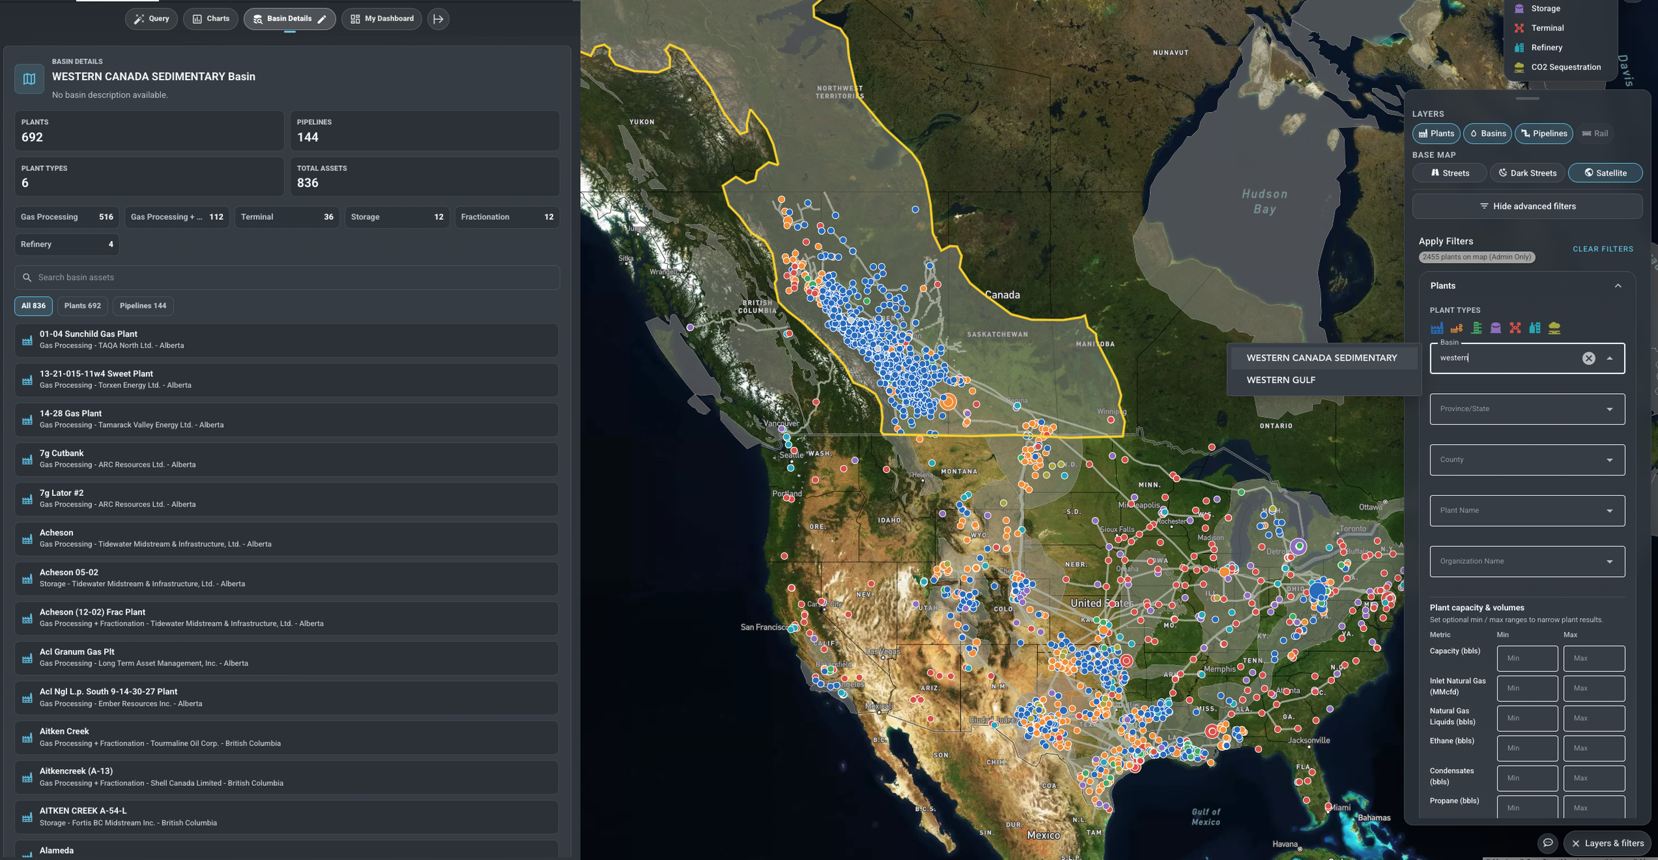This screenshot has height=860, width=1658.
Task: Switch to the Basin Details tab
Action: click(x=290, y=19)
